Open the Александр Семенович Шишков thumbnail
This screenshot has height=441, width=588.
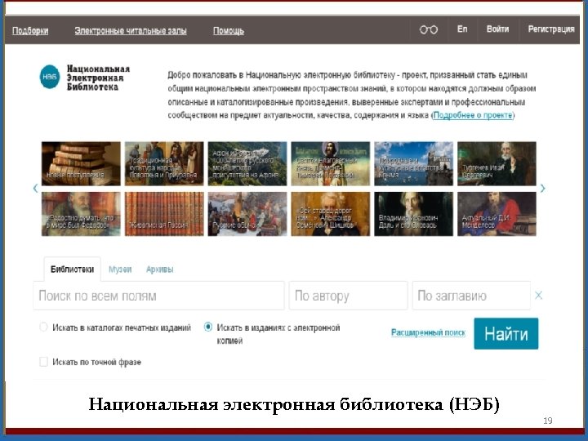click(x=331, y=214)
